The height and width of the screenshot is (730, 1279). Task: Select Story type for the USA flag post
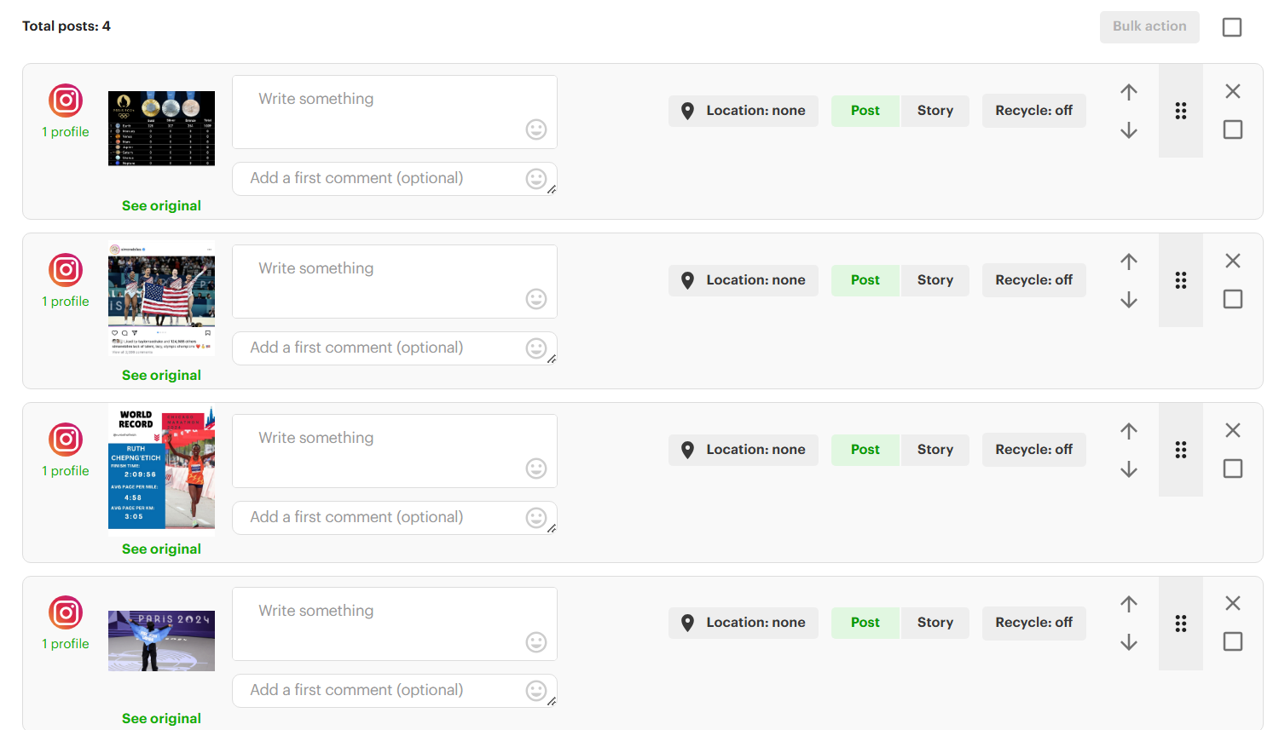coord(935,280)
